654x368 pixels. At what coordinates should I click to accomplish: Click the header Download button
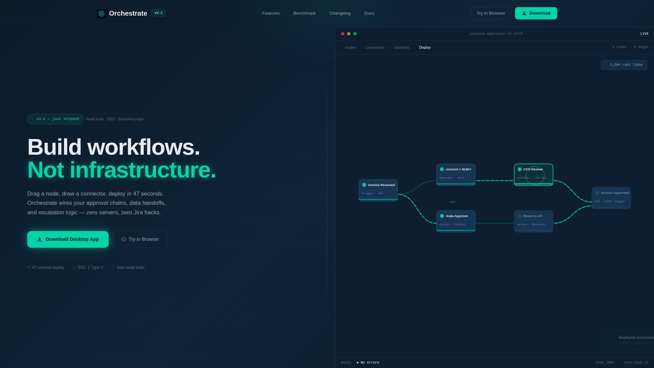coord(536,13)
